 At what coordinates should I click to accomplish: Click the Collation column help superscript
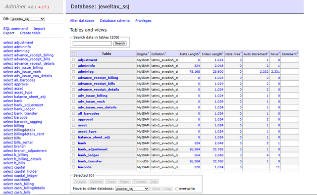(165, 53)
